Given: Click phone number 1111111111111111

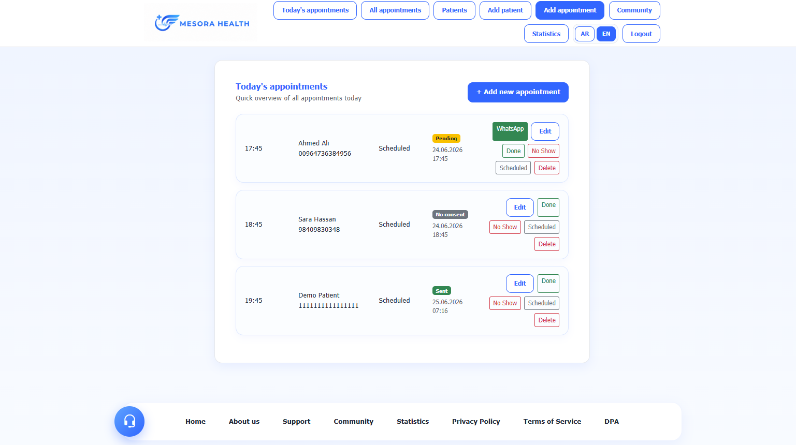Looking at the screenshot, I should click(328, 306).
